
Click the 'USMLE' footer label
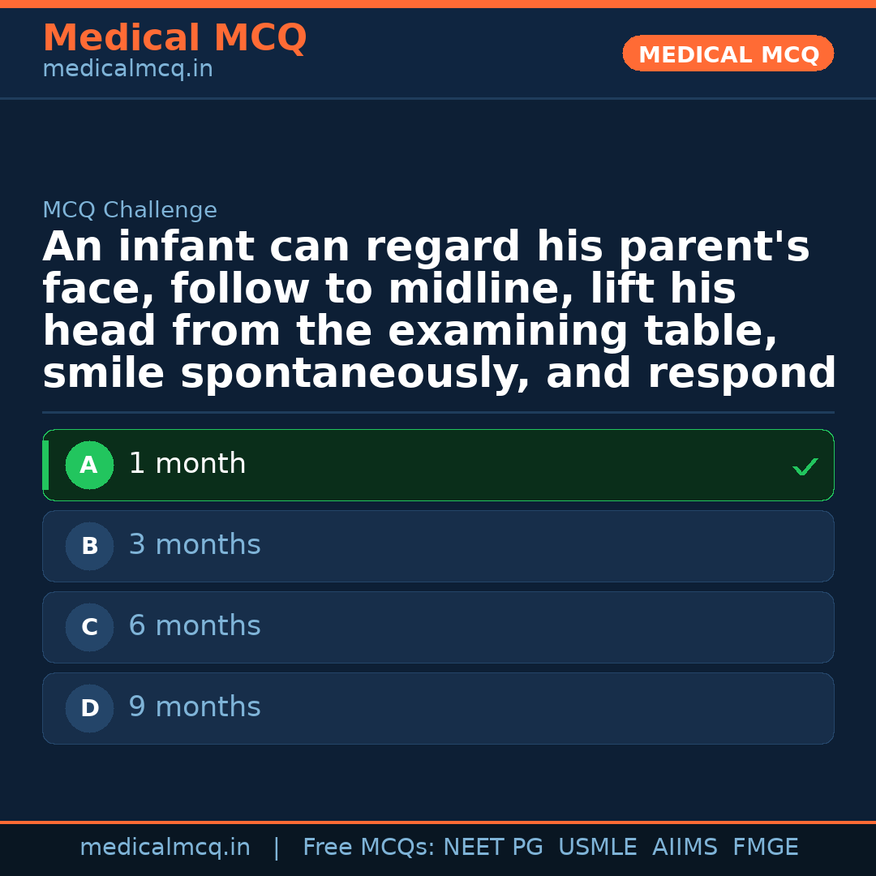coord(598,847)
